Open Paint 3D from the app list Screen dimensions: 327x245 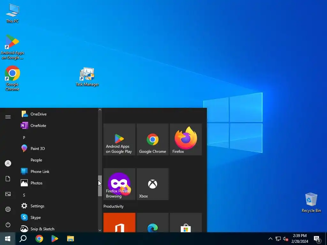pos(58,149)
